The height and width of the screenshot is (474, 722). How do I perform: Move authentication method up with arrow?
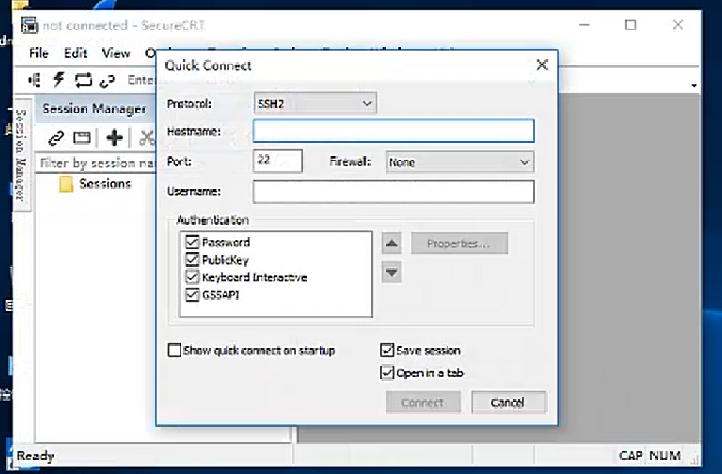pyautogui.click(x=392, y=243)
